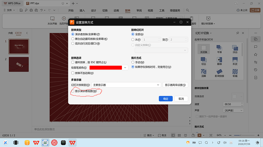Select 展台自动循环放映(全屏幕) radio option
Viewport: 263px width, 147px height.
pos(73,39)
